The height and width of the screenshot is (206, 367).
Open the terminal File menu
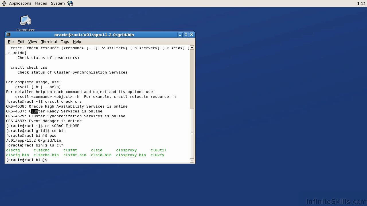(11, 42)
